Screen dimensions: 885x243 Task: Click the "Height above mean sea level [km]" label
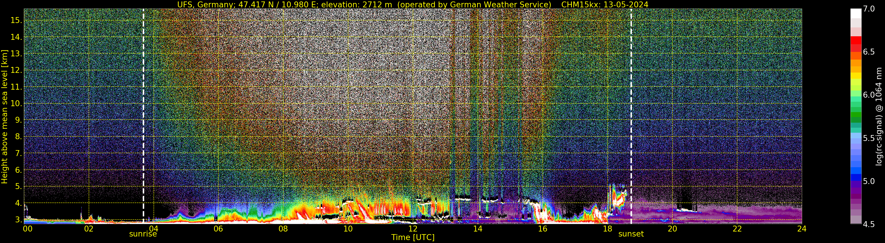point(4,116)
